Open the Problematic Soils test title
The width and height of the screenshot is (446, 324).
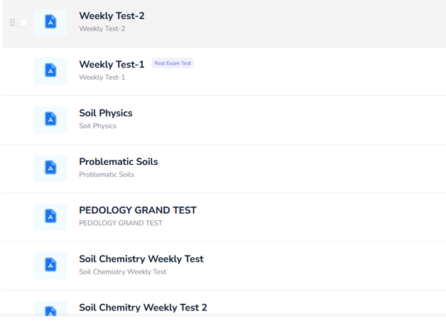(119, 162)
